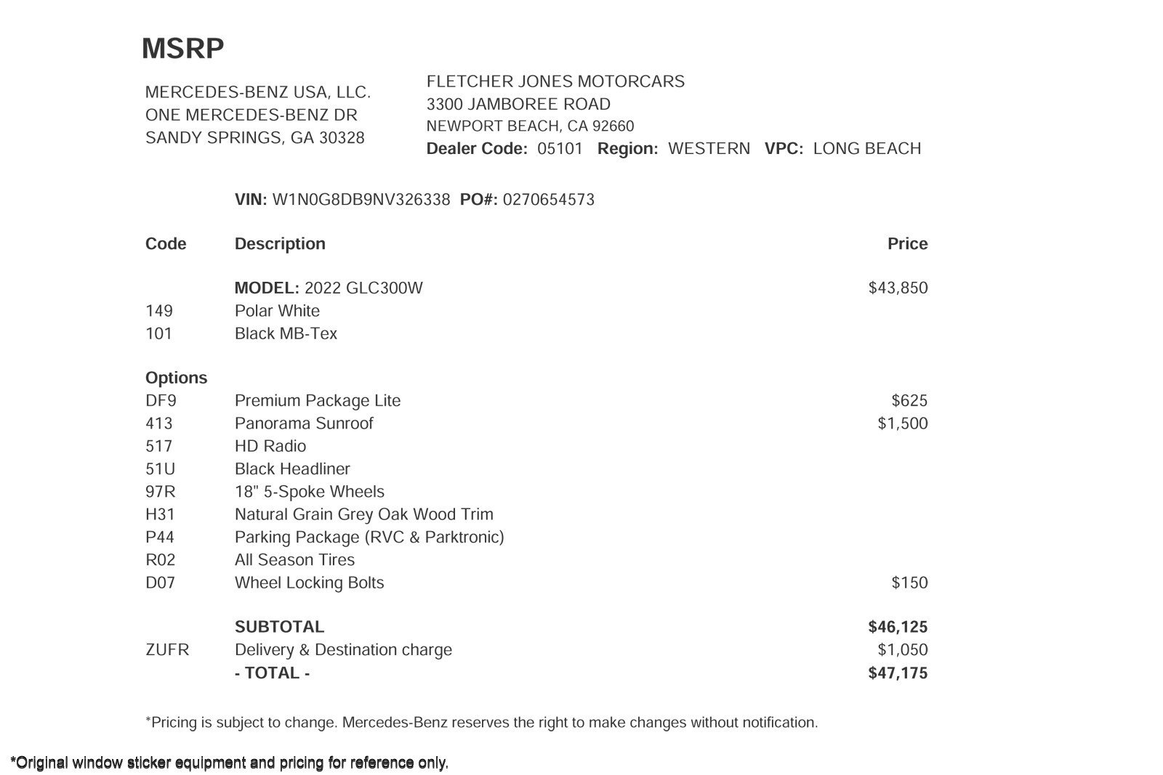Click the SUBTOTAL amount $46,125
The image size is (1163, 775).
pyautogui.click(x=898, y=628)
